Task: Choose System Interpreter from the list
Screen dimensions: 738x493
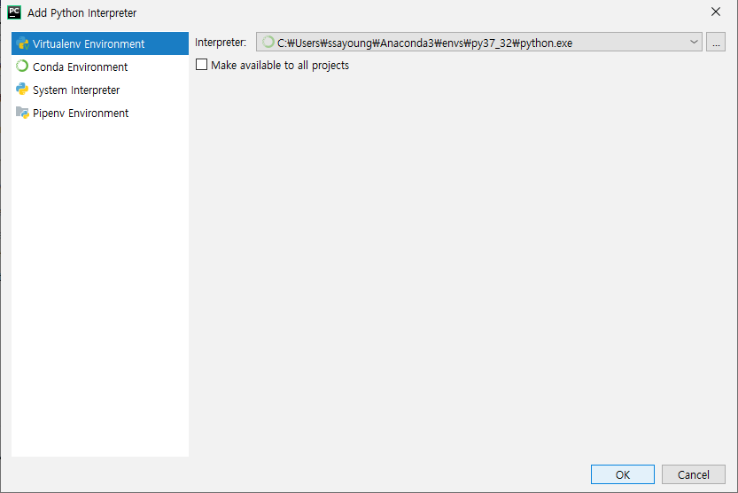Action: coord(100,90)
